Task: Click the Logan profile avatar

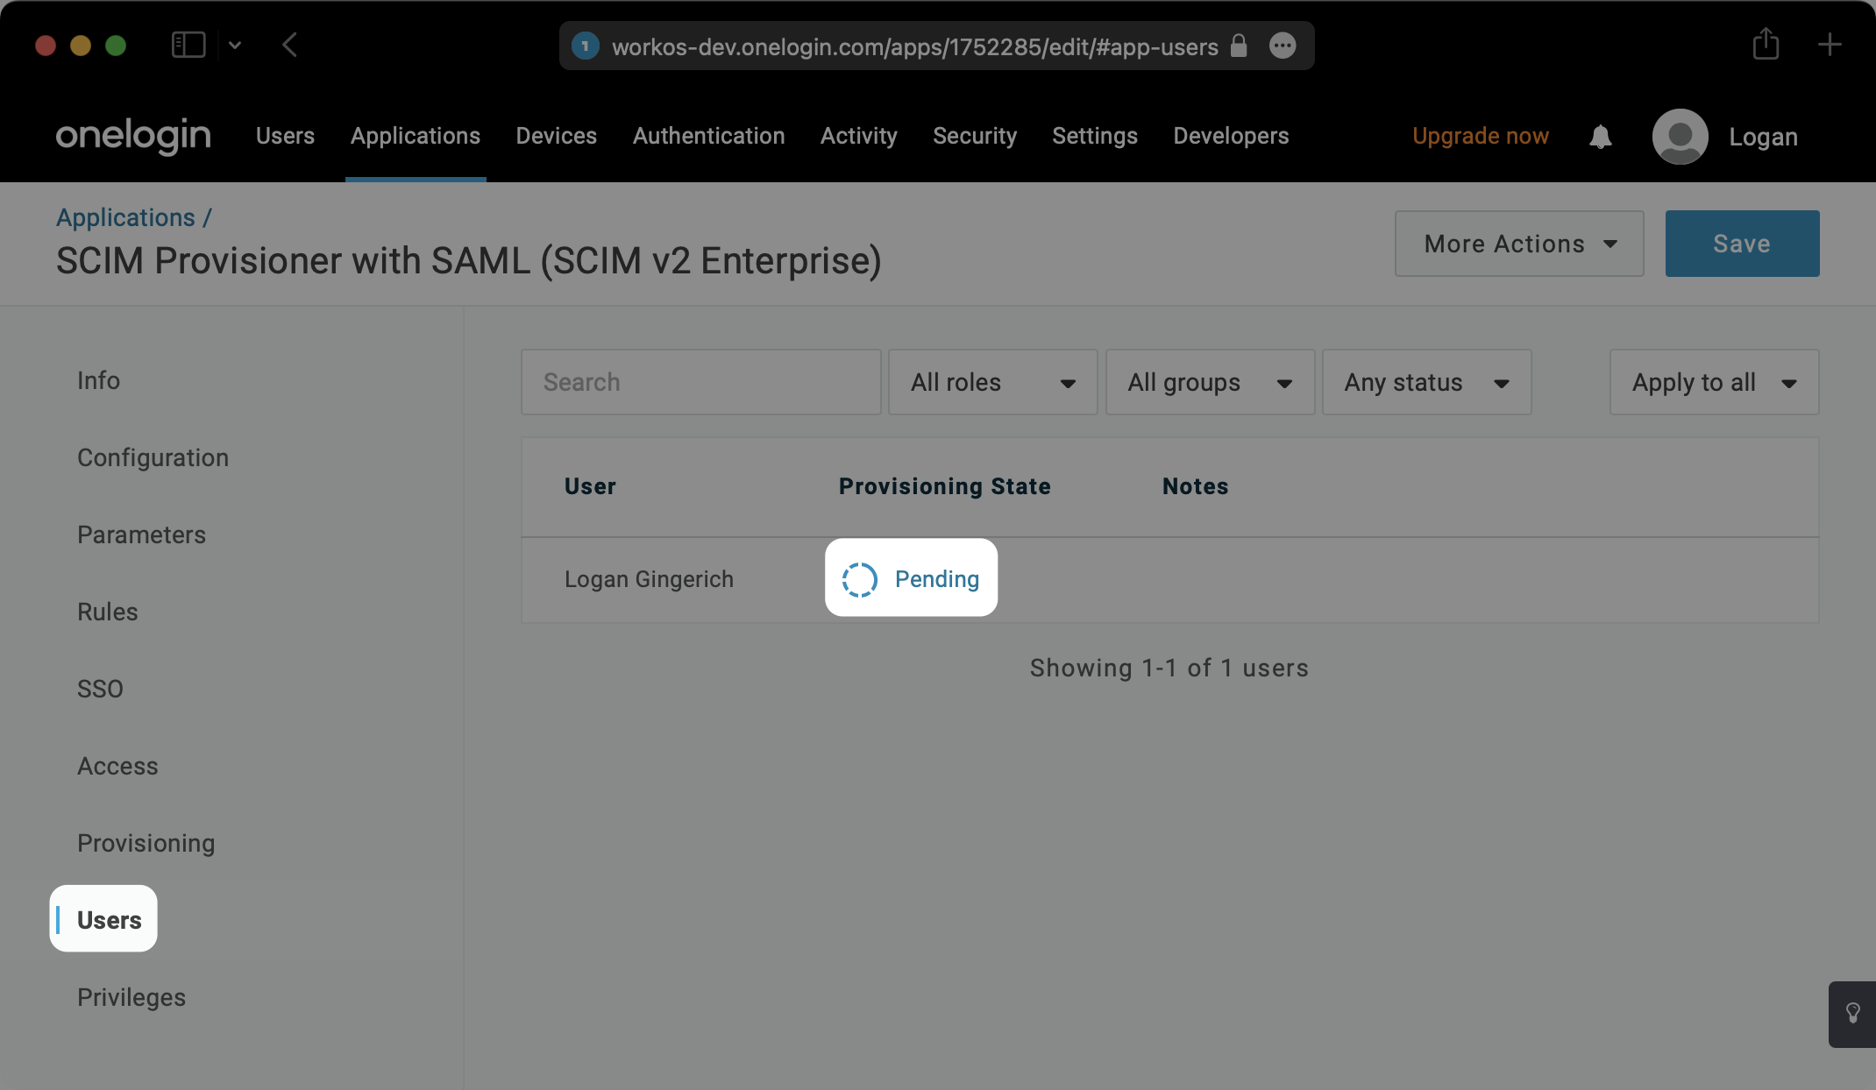Action: point(1680,137)
